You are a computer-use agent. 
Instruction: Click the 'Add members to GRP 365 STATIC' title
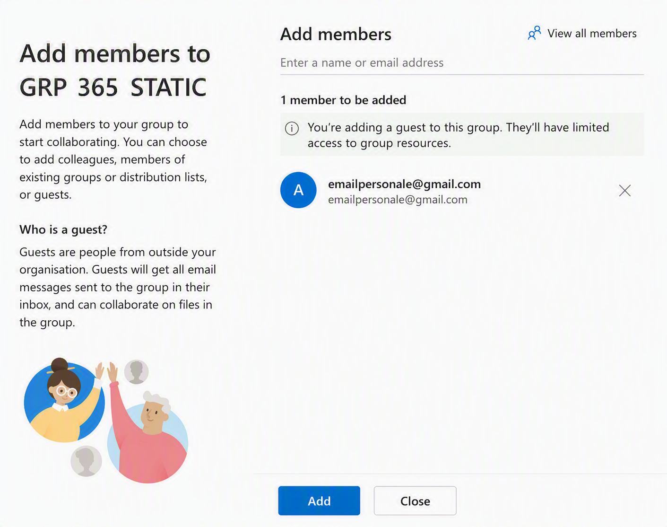115,70
